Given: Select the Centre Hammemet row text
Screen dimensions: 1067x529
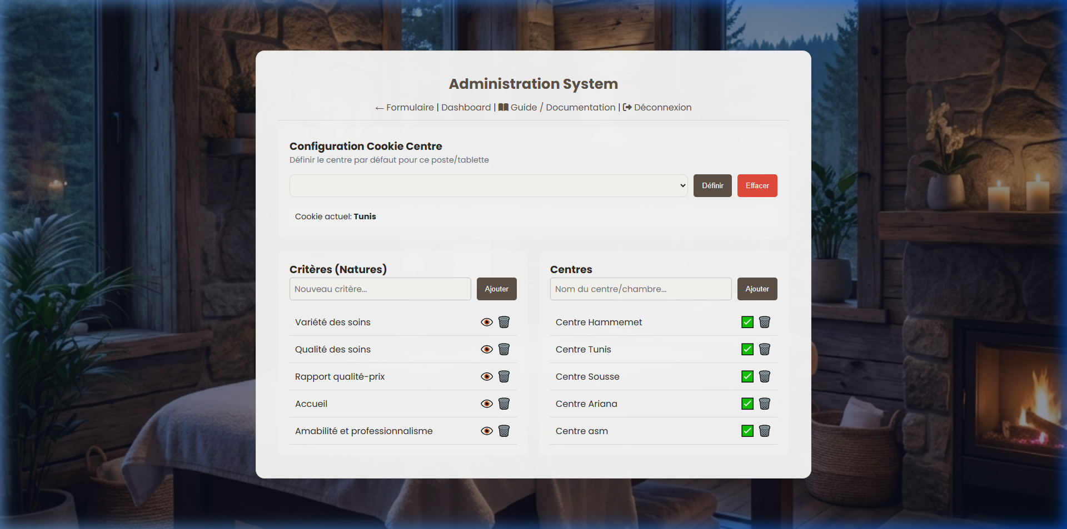Looking at the screenshot, I should [599, 322].
